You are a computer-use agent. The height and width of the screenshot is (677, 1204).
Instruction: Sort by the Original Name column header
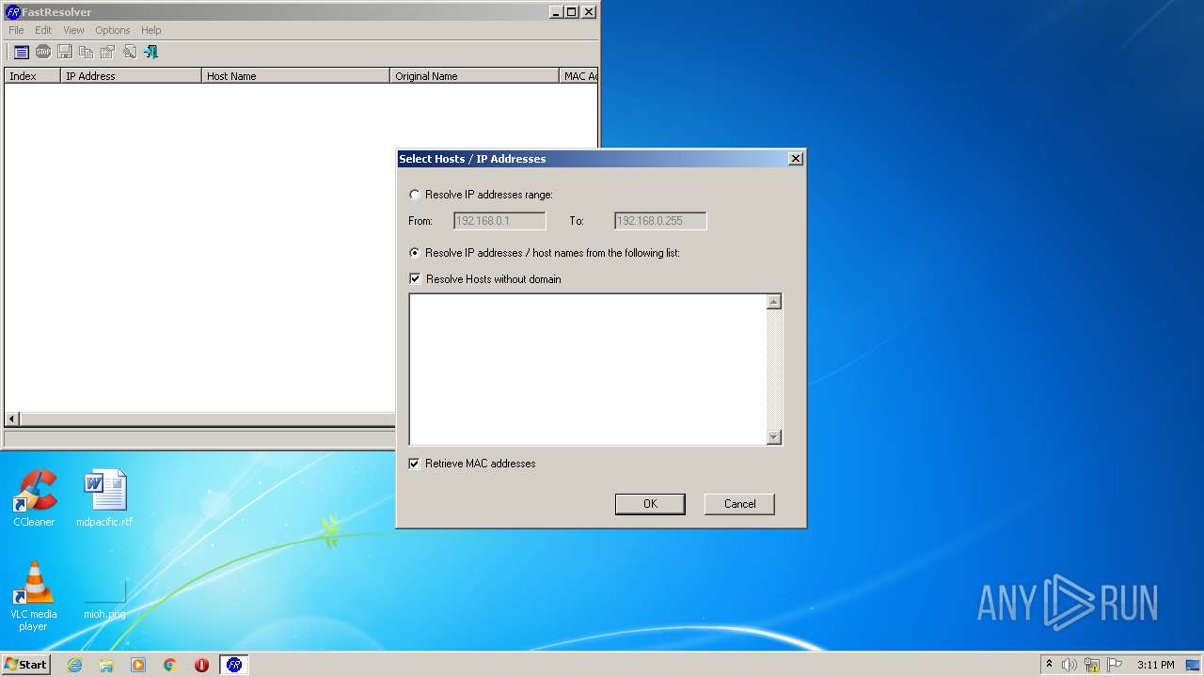pos(474,76)
